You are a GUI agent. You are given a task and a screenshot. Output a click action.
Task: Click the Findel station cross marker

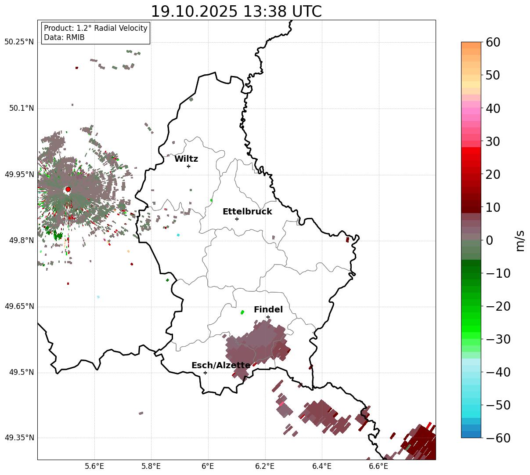pos(268,317)
